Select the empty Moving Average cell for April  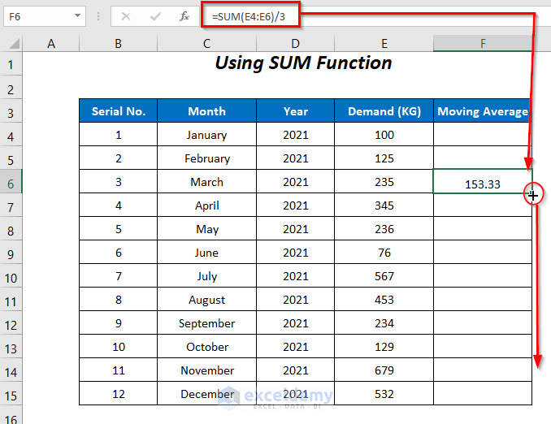pyautogui.click(x=483, y=206)
